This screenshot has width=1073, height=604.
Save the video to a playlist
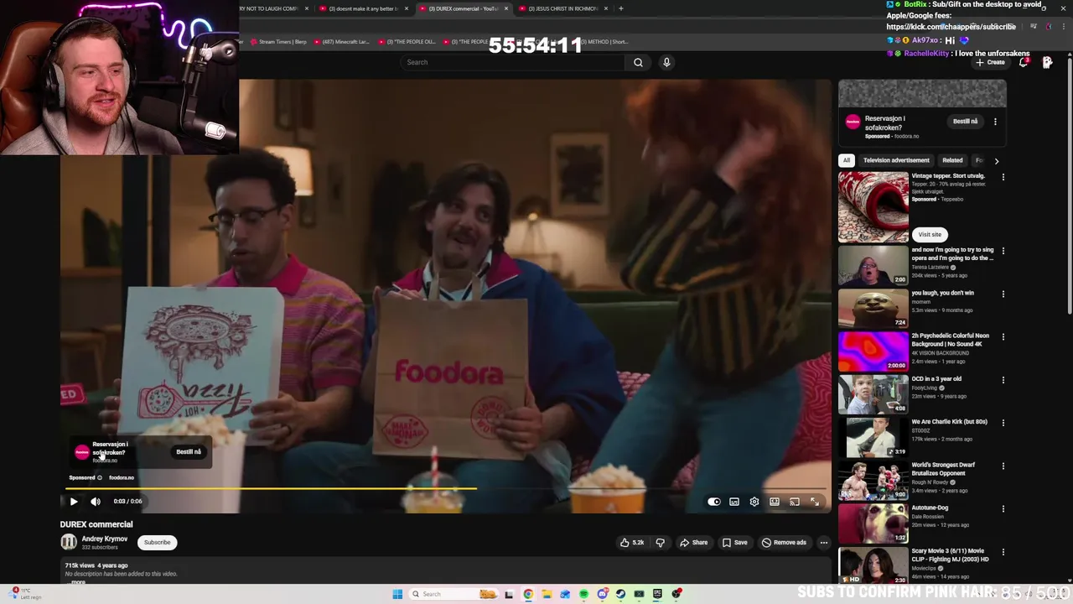click(x=734, y=543)
